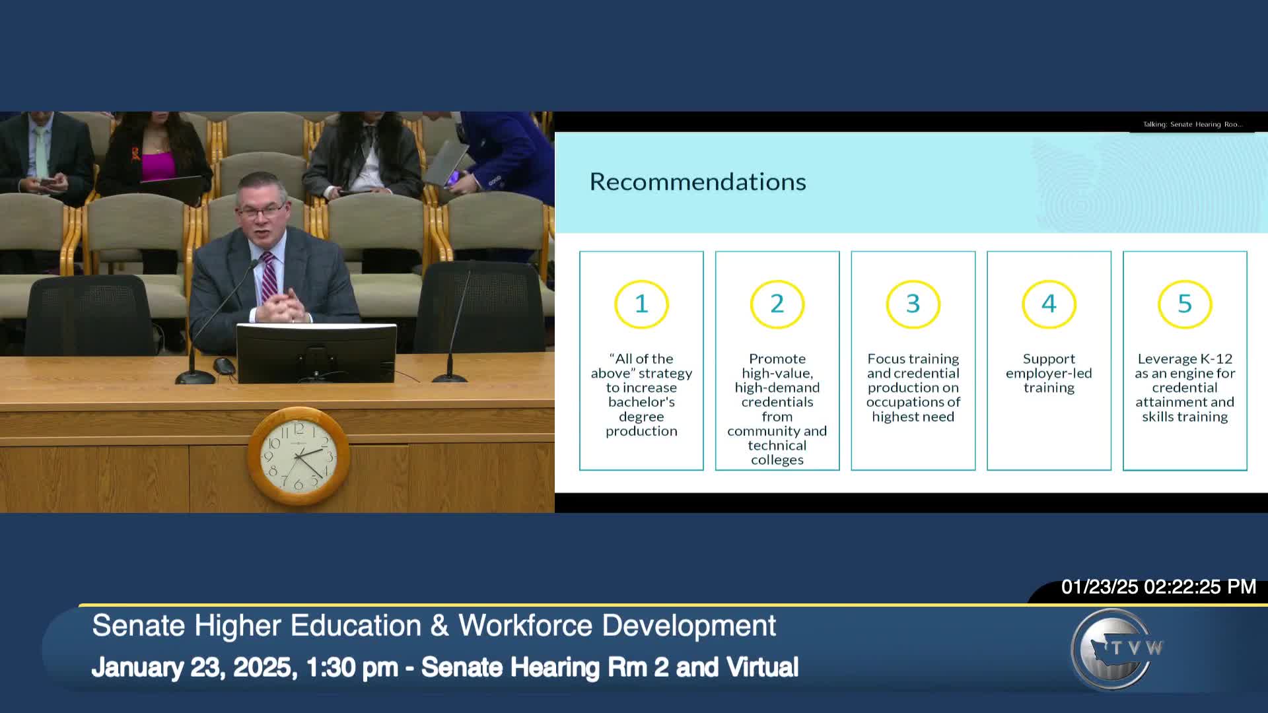Click the yellow circle numbered 3
The image size is (1268, 713).
[913, 304]
